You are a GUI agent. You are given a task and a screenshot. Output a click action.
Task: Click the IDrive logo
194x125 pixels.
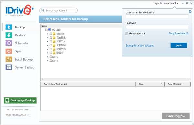[19, 10]
